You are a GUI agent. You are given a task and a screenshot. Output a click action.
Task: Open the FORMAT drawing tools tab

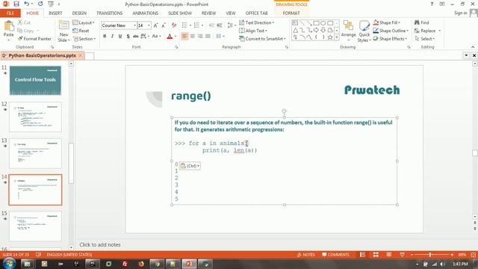(x=291, y=13)
